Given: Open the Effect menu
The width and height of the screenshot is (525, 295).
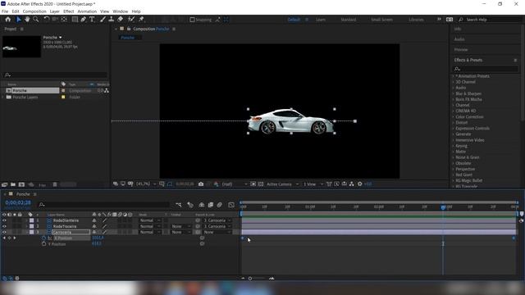Looking at the screenshot, I should pyautogui.click(x=69, y=11).
